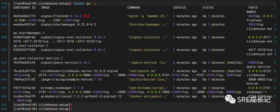
Task: Click the /go/bin/hotrod-linu… command text
Action: pos(147,79)
